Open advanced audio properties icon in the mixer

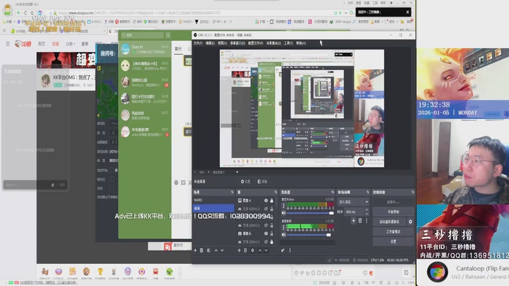tap(282, 250)
